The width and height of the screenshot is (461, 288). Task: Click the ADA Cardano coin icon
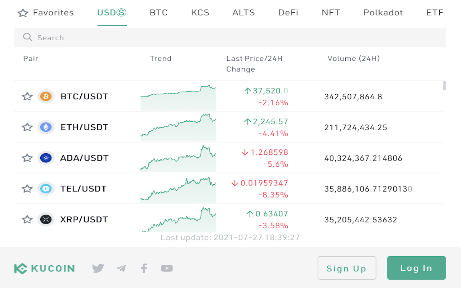46,158
